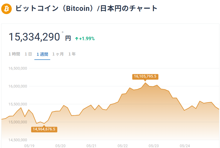Click the 05/24 date axis label

(x=185, y=146)
